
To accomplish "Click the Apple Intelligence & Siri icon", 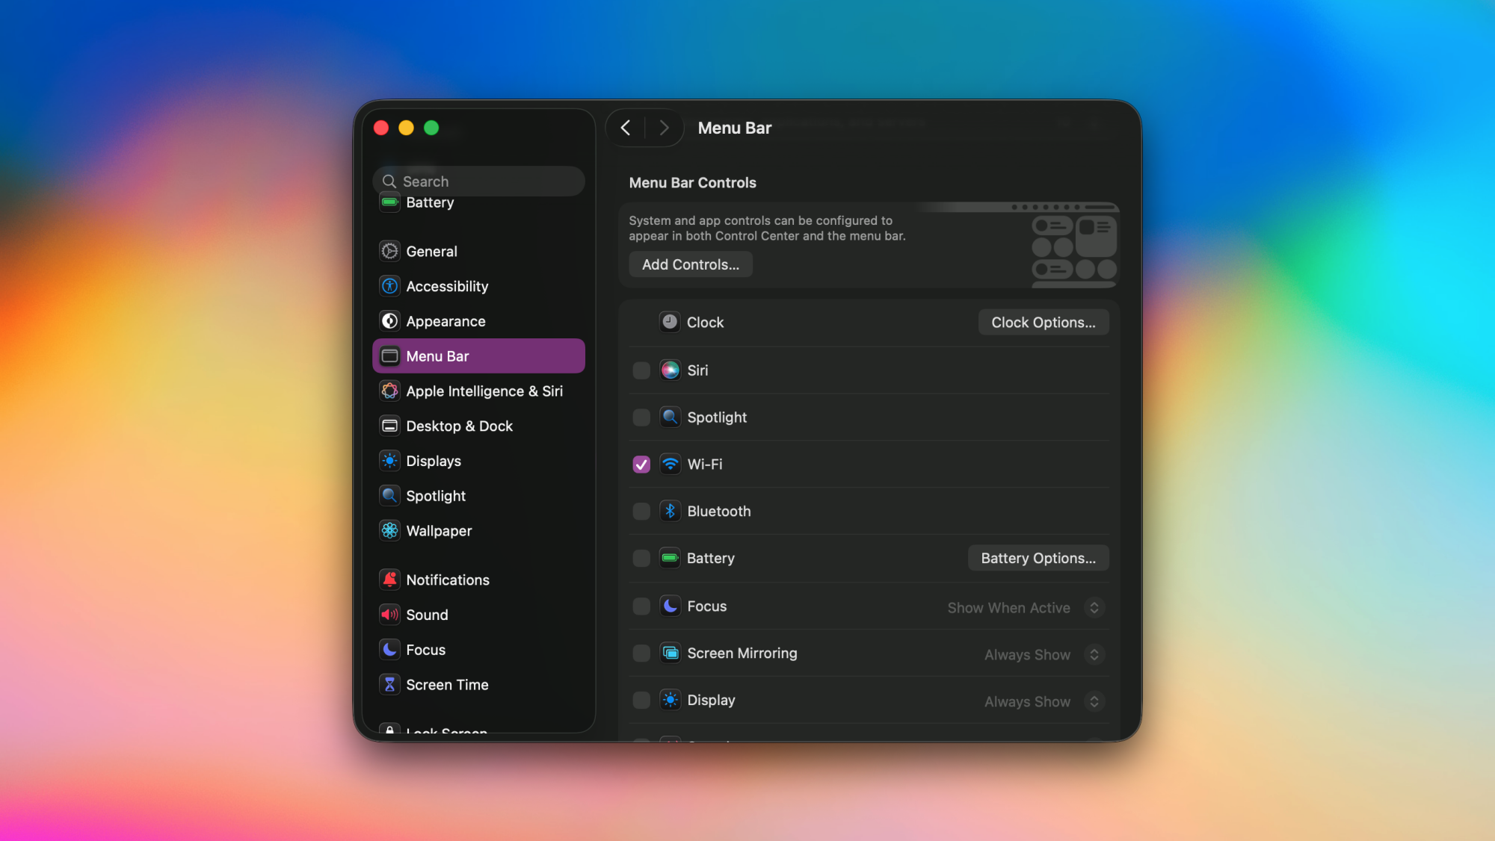I will [389, 391].
